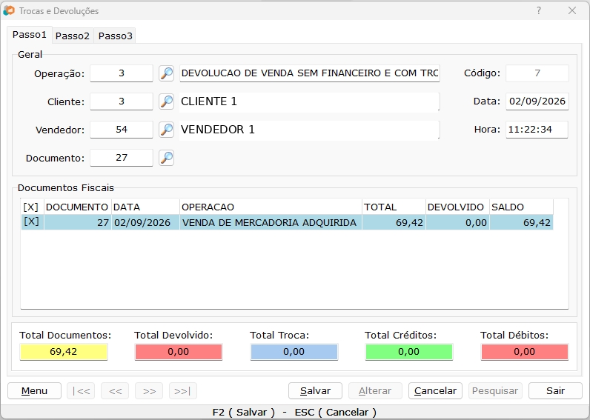
Task: Click the Cliente code field
Action: coord(122,101)
